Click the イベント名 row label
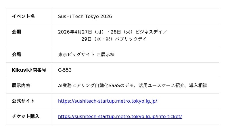Screen dimensions: 230x133 pos(23,16)
